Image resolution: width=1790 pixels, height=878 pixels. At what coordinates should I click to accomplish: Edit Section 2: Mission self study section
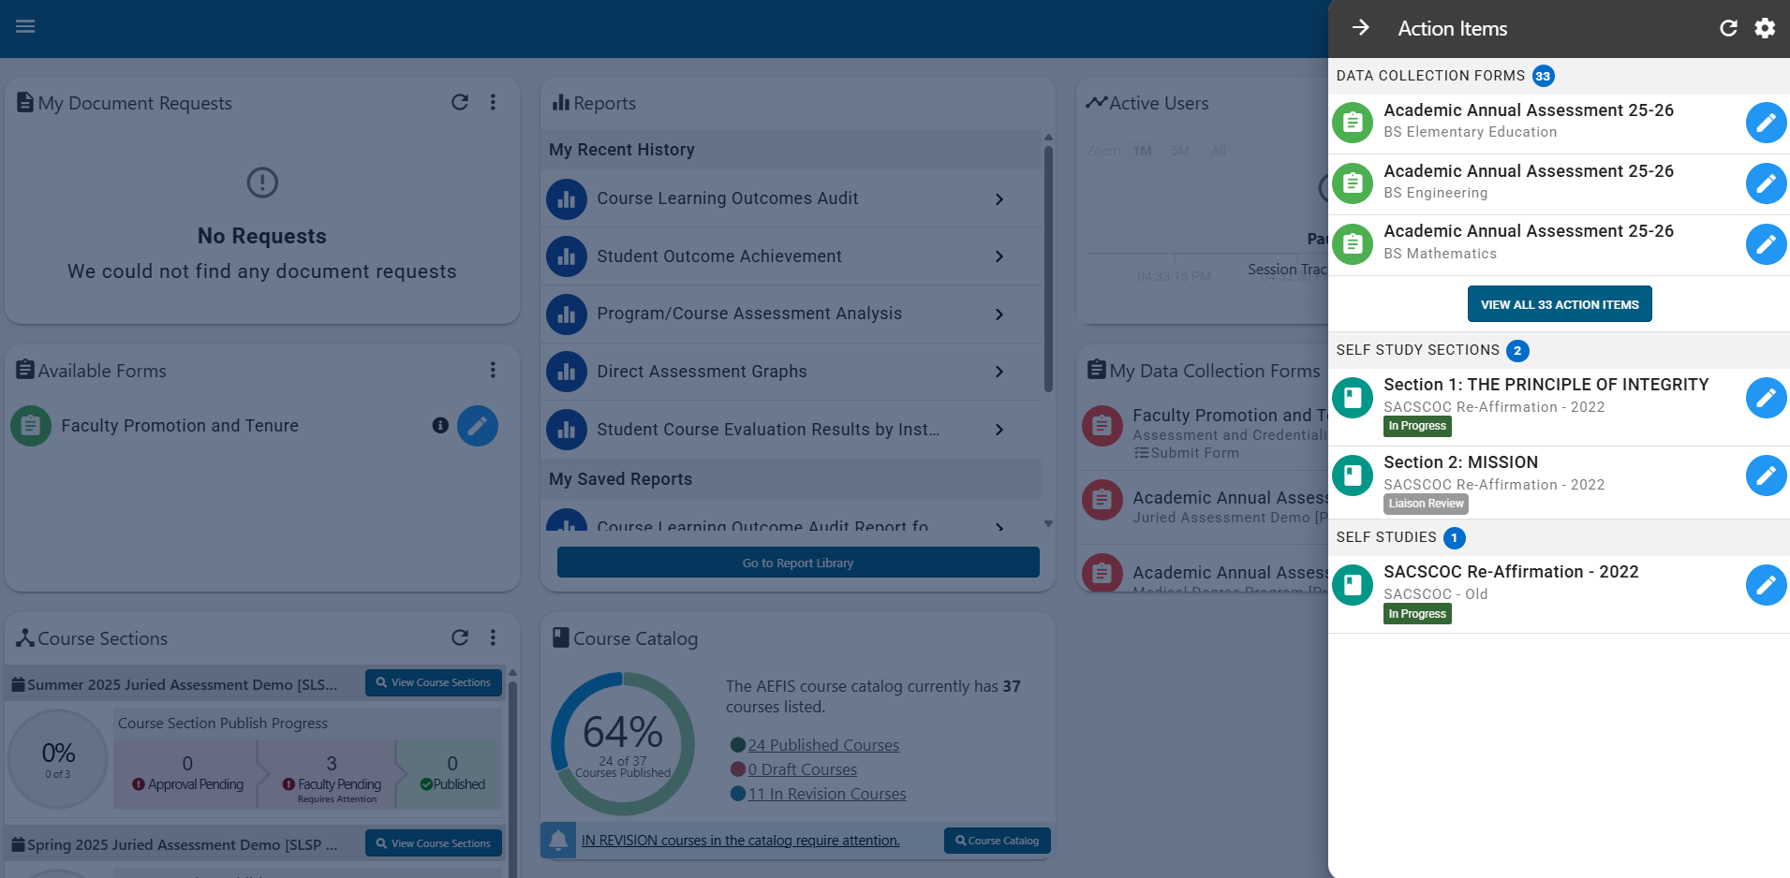(x=1766, y=476)
